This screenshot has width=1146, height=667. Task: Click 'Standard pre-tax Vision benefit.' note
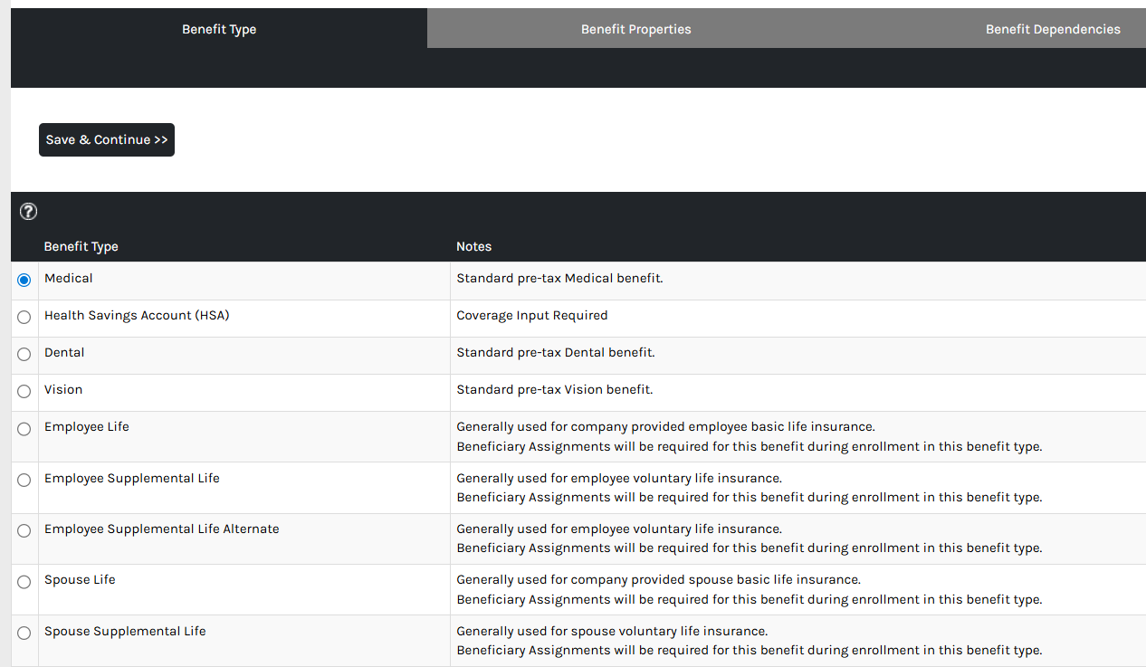[x=555, y=389]
